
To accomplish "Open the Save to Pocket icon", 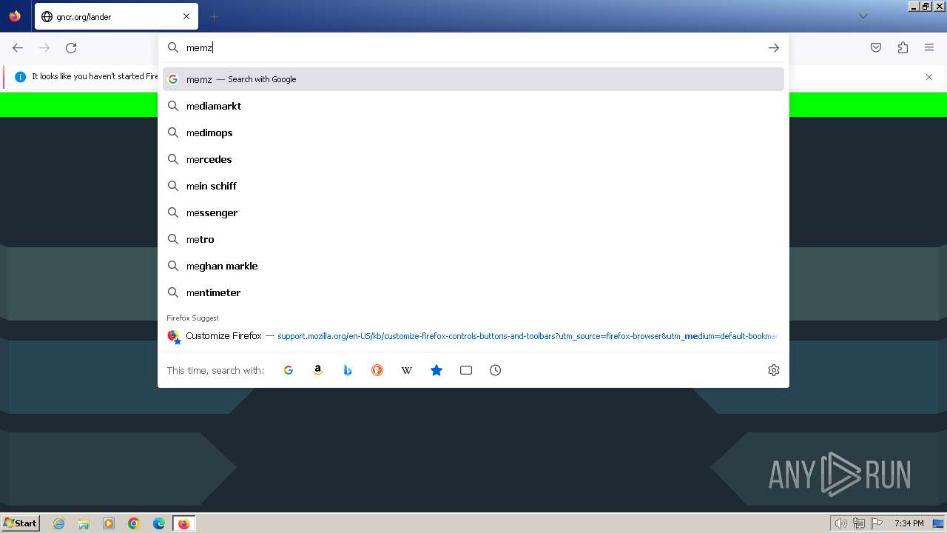I will [876, 47].
